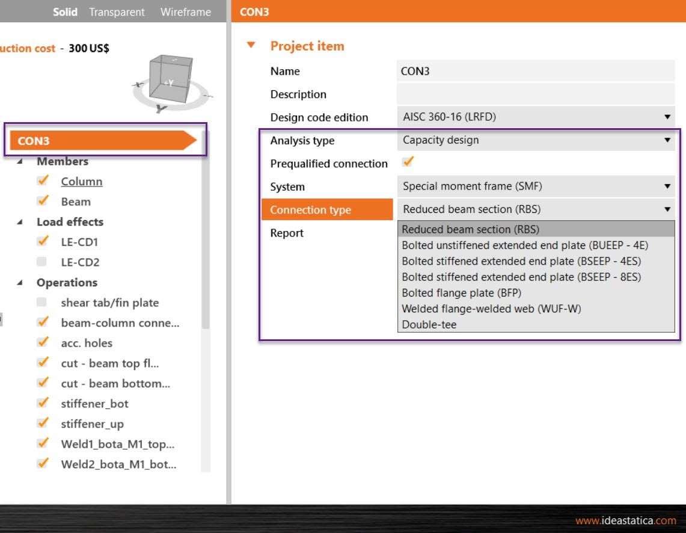Image resolution: width=686 pixels, height=533 pixels.
Task: Disable the LE-CD1 load effect
Action: pyautogui.click(x=43, y=242)
